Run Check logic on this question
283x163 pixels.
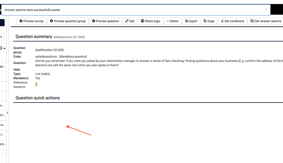point(151,21)
